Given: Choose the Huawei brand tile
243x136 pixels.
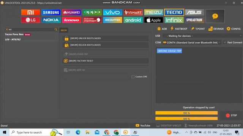Looking at the screenshot, I should [71, 12].
